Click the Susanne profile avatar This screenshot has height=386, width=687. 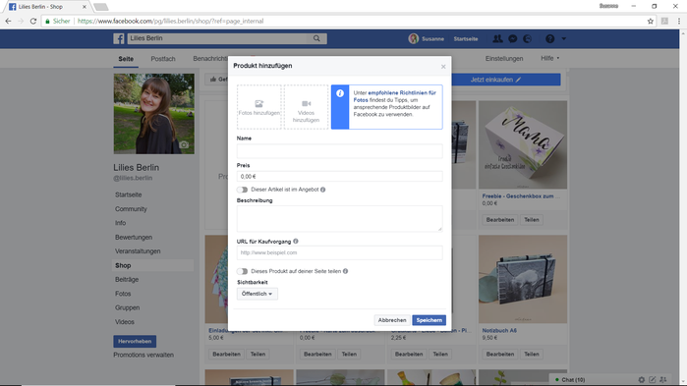(413, 38)
